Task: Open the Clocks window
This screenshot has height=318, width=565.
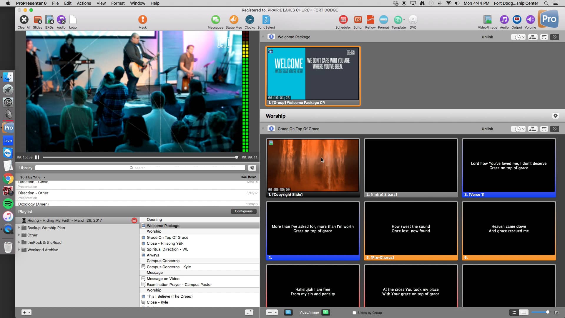Action: point(250,20)
